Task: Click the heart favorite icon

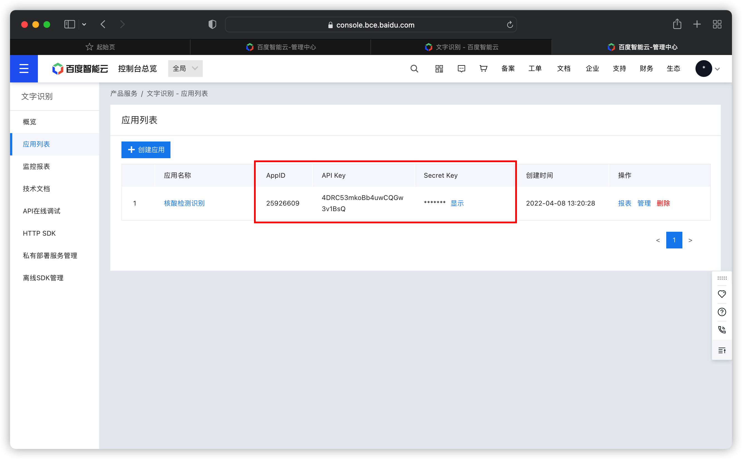Action: click(x=722, y=294)
